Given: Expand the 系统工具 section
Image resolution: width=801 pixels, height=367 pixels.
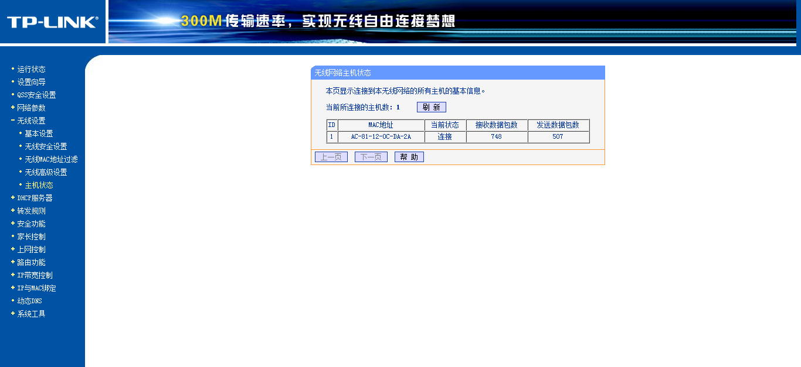Looking at the screenshot, I should pyautogui.click(x=31, y=314).
